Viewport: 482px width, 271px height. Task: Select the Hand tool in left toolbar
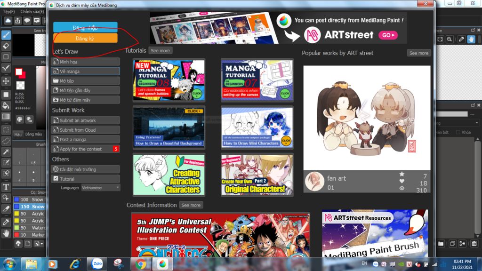click(6, 233)
